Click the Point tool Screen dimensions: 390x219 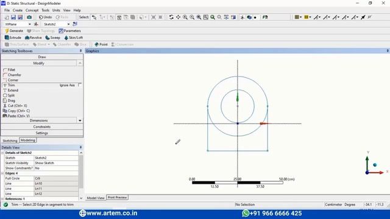click(101, 44)
